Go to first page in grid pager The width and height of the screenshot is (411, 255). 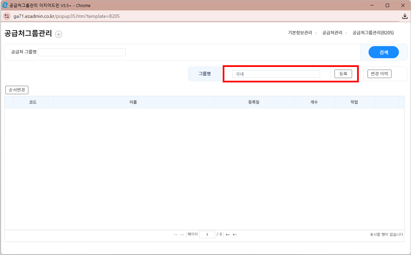click(x=175, y=234)
